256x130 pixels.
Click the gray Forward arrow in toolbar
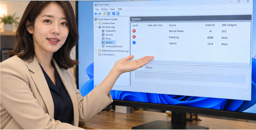tap(99, 14)
